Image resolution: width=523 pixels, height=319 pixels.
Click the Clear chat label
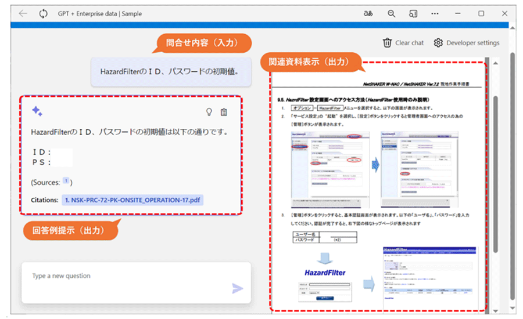pos(409,43)
